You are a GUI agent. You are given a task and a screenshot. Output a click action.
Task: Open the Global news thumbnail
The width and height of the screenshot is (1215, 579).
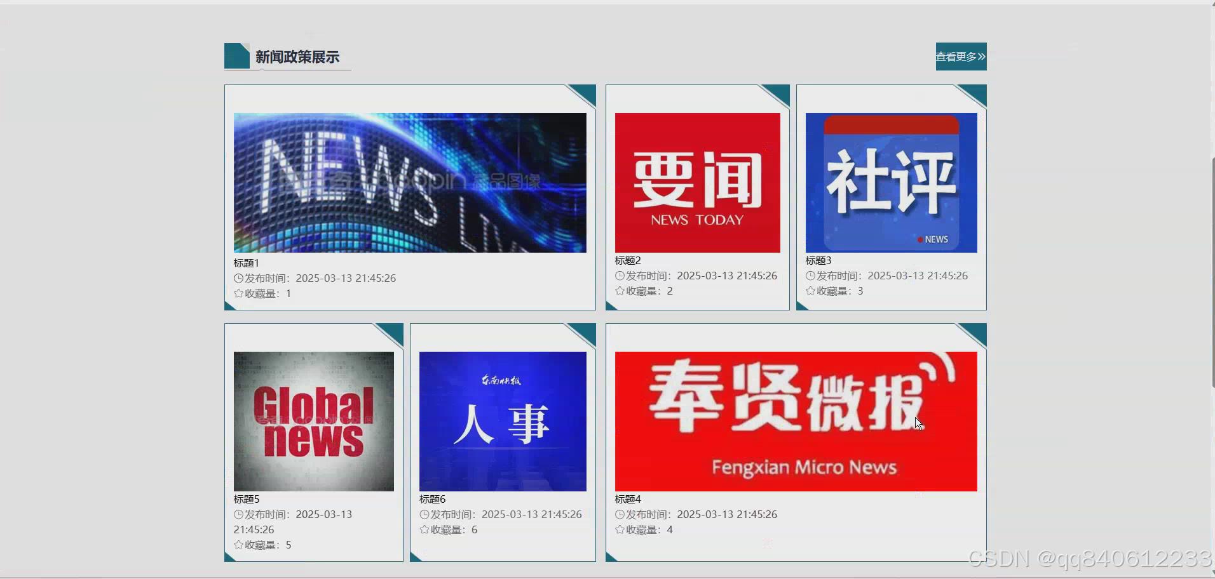[x=314, y=422]
